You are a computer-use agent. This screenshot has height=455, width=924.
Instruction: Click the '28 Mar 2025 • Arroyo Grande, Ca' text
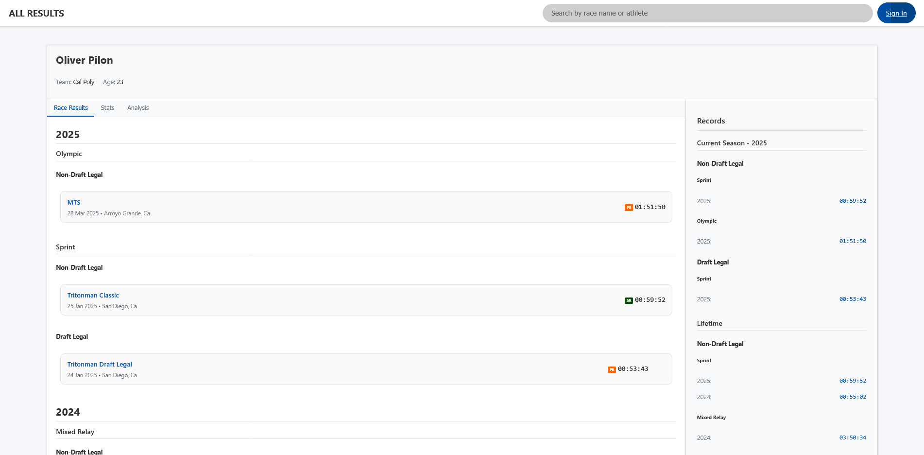108,213
